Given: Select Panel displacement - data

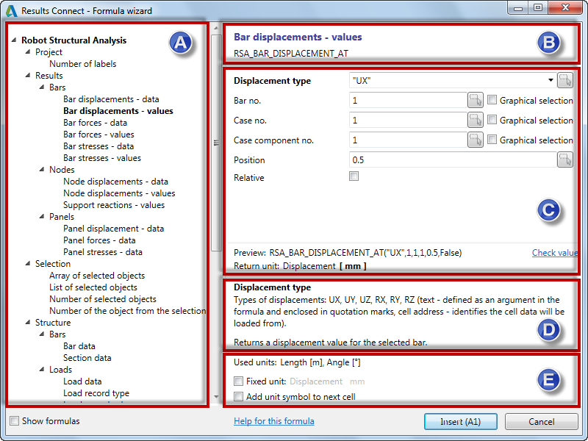Looking at the screenshot, I should (x=114, y=229).
